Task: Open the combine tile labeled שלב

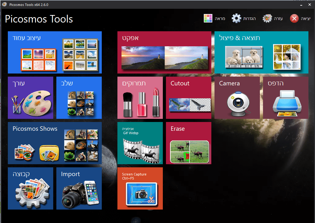Action: click(79, 98)
